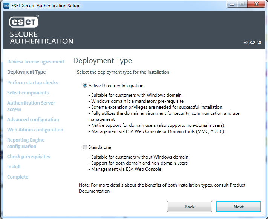Select Active Directory Integration radio button
Image resolution: width=268 pixels, height=219 pixels.
85,85
